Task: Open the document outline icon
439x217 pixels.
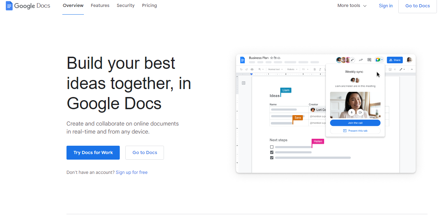Action: coord(243,83)
